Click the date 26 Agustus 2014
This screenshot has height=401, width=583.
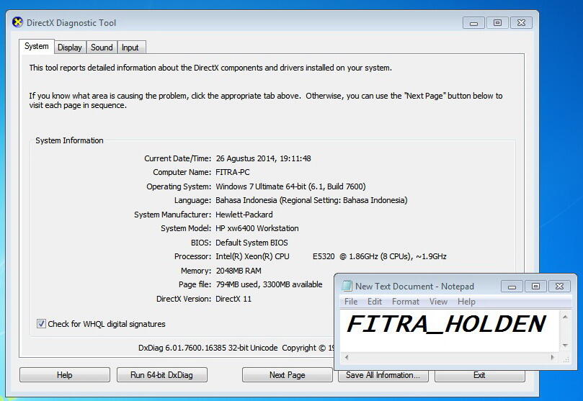click(x=246, y=158)
